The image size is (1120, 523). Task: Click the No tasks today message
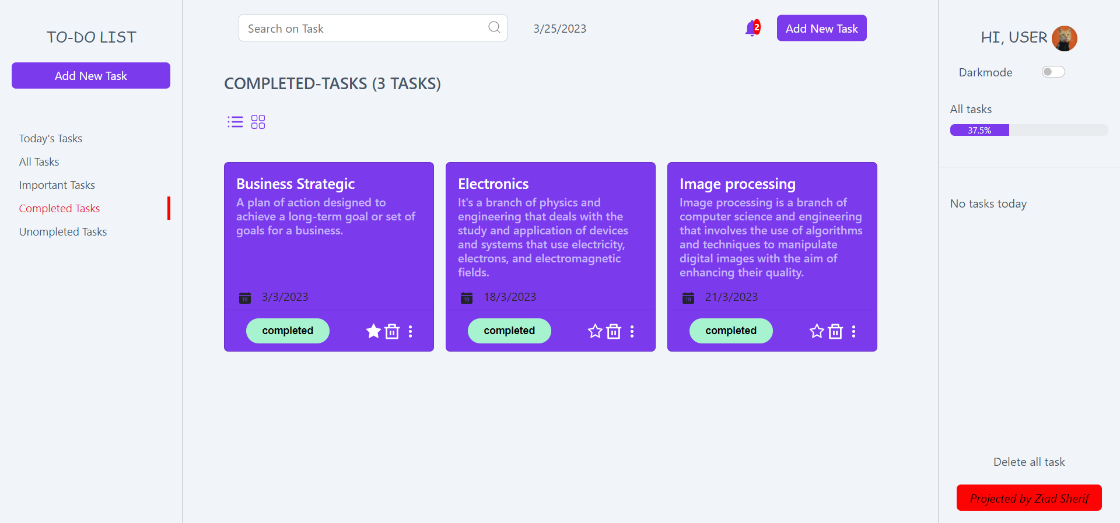click(x=988, y=203)
